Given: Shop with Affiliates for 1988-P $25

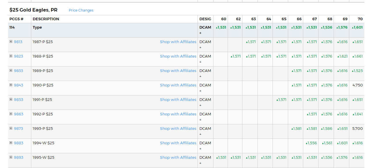Looking at the screenshot, I should (178, 56).
